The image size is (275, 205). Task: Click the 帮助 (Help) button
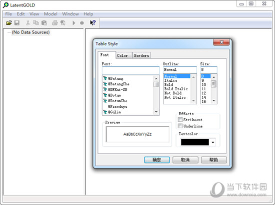point(213,160)
